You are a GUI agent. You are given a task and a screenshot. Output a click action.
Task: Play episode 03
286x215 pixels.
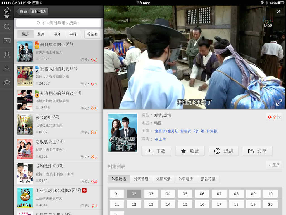pos(151,194)
